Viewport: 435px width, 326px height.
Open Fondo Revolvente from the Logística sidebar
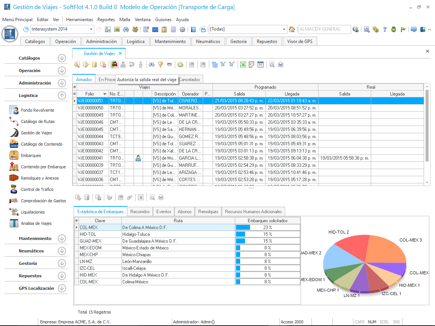37,110
